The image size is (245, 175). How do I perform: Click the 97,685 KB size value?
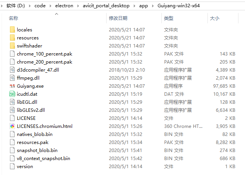point(224,86)
